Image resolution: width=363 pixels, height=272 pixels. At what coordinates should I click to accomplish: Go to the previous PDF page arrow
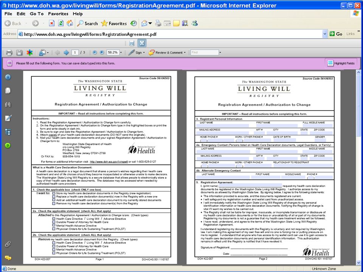57,53
